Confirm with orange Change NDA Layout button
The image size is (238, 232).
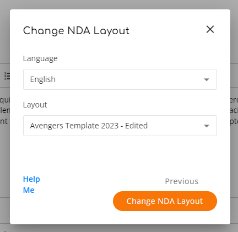coord(165,201)
